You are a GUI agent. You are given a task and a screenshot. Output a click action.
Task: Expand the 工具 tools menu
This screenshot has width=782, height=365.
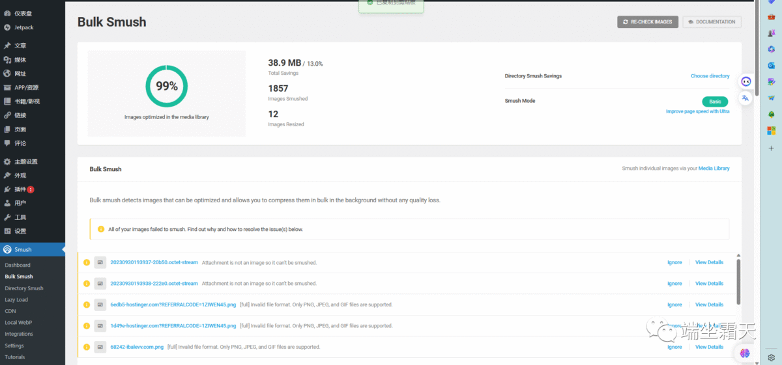click(20, 217)
